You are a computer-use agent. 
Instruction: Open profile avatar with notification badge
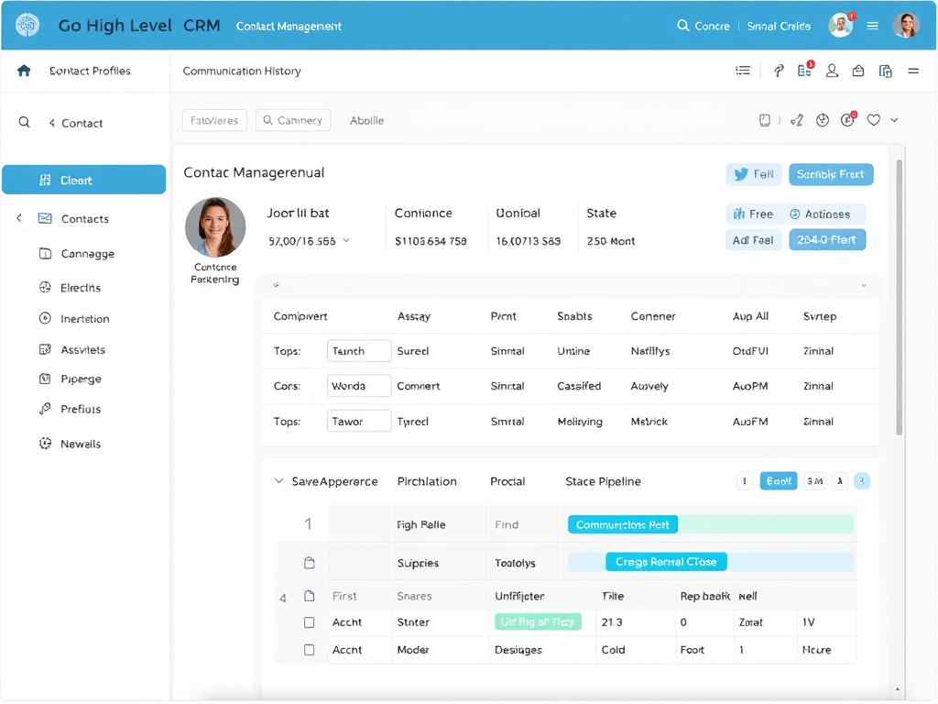coord(841,25)
